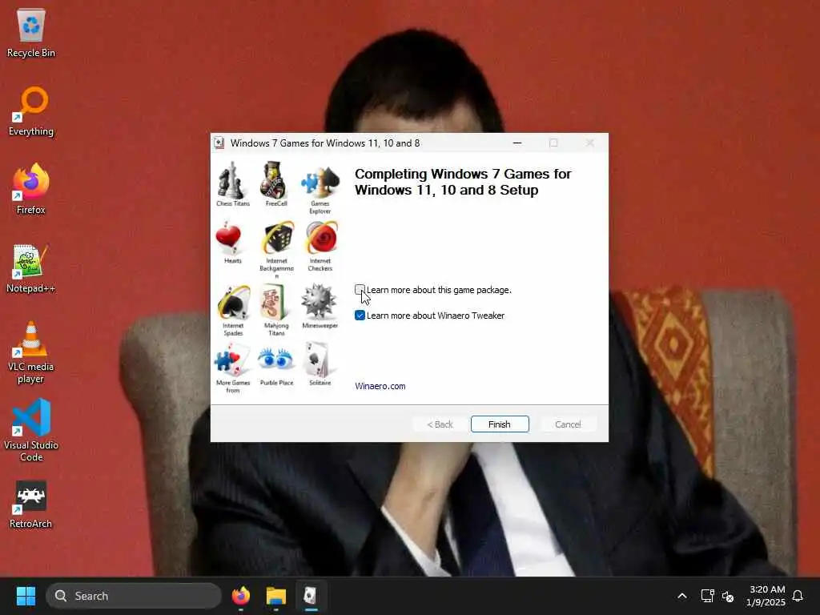Click the Cancel button

(x=568, y=424)
